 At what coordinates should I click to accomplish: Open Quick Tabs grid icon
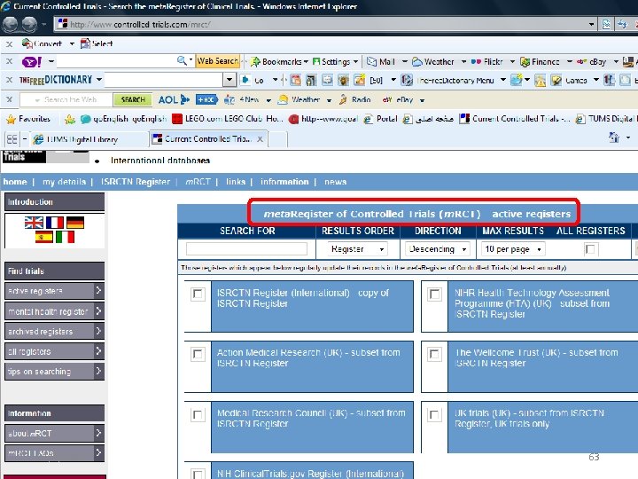pyautogui.click(x=12, y=139)
